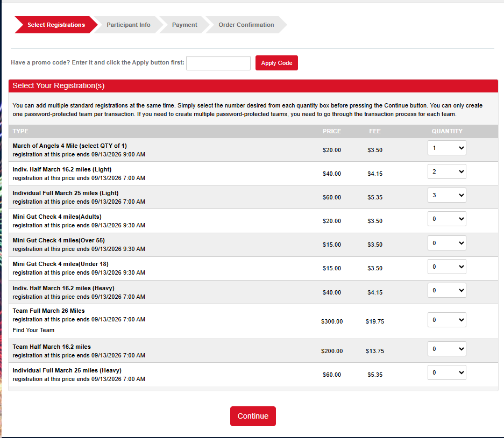Select quantity for Mini Gut Check (Over 55)
The height and width of the screenshot is (438, 504).
pyautogui.click(x=446, y=242)
